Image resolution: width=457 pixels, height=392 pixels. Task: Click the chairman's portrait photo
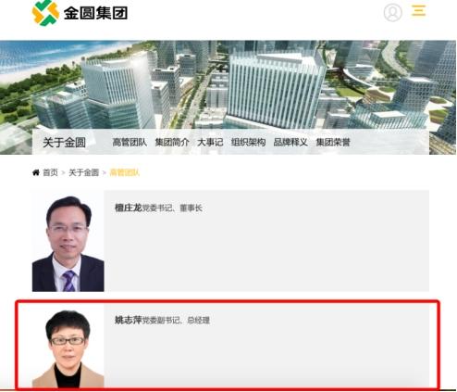coord(68,241)
